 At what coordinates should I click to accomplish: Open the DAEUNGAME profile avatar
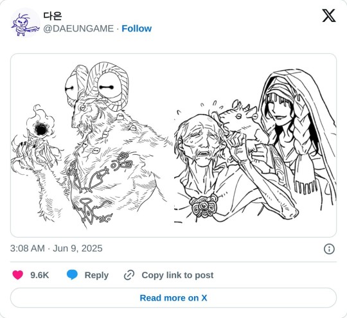25,22
